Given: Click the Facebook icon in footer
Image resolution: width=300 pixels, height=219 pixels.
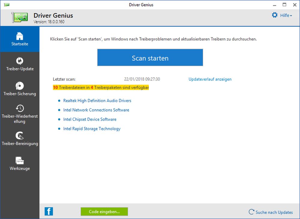Looking at the screenshot, I should pyautogui.click(x=49, y=211).
